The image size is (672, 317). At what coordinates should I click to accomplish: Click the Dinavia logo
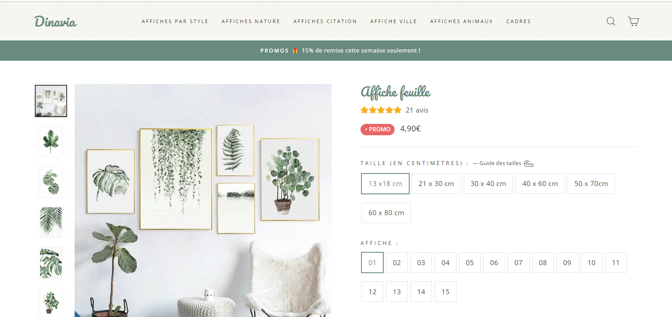tap(55, 22)
